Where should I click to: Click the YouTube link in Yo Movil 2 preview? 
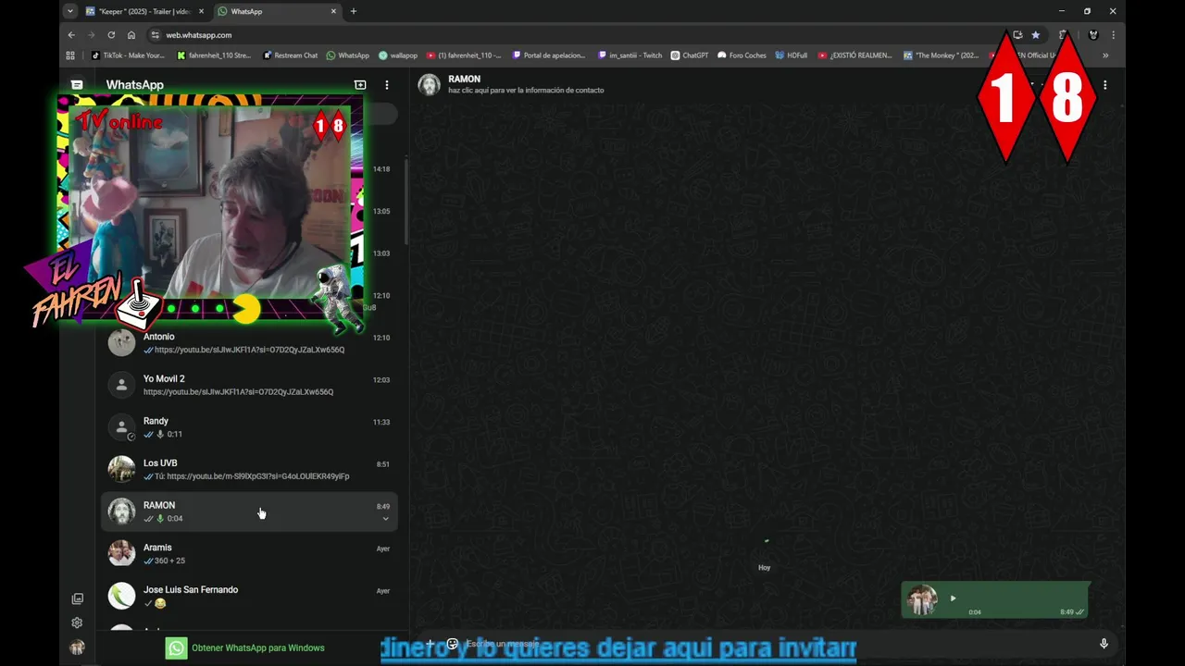(238, 392)
